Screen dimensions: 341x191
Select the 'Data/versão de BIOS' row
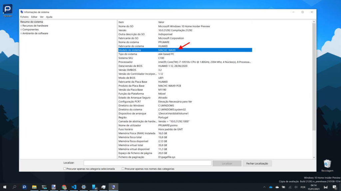(x=185, y=66)
